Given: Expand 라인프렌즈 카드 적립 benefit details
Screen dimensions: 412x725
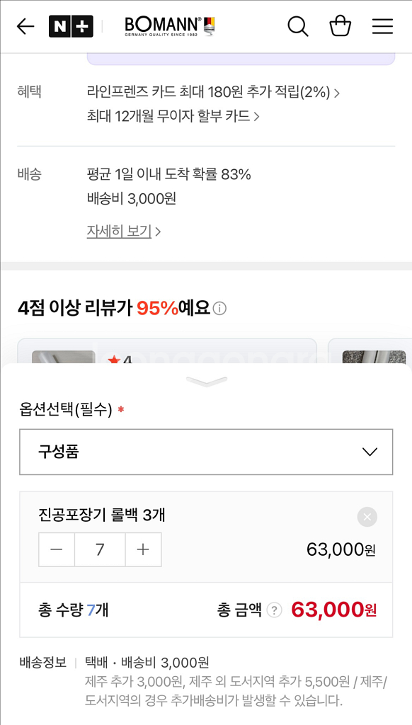Looking at the screenshot, I should coord(212,92).
